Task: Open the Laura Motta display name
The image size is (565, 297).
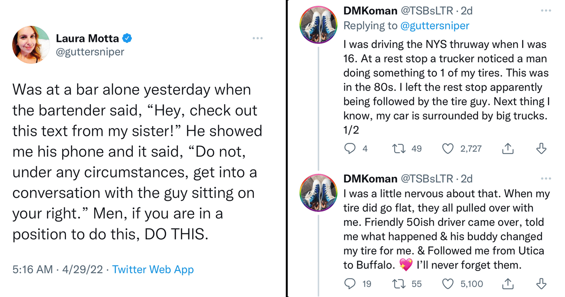Action: pyautogui.click(x=88, y=39)
